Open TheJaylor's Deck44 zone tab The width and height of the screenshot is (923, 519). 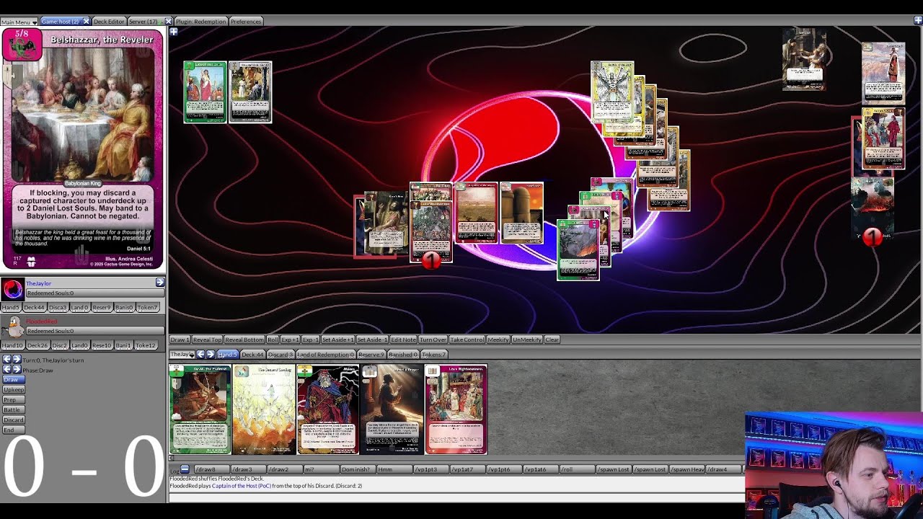[34, 308]
